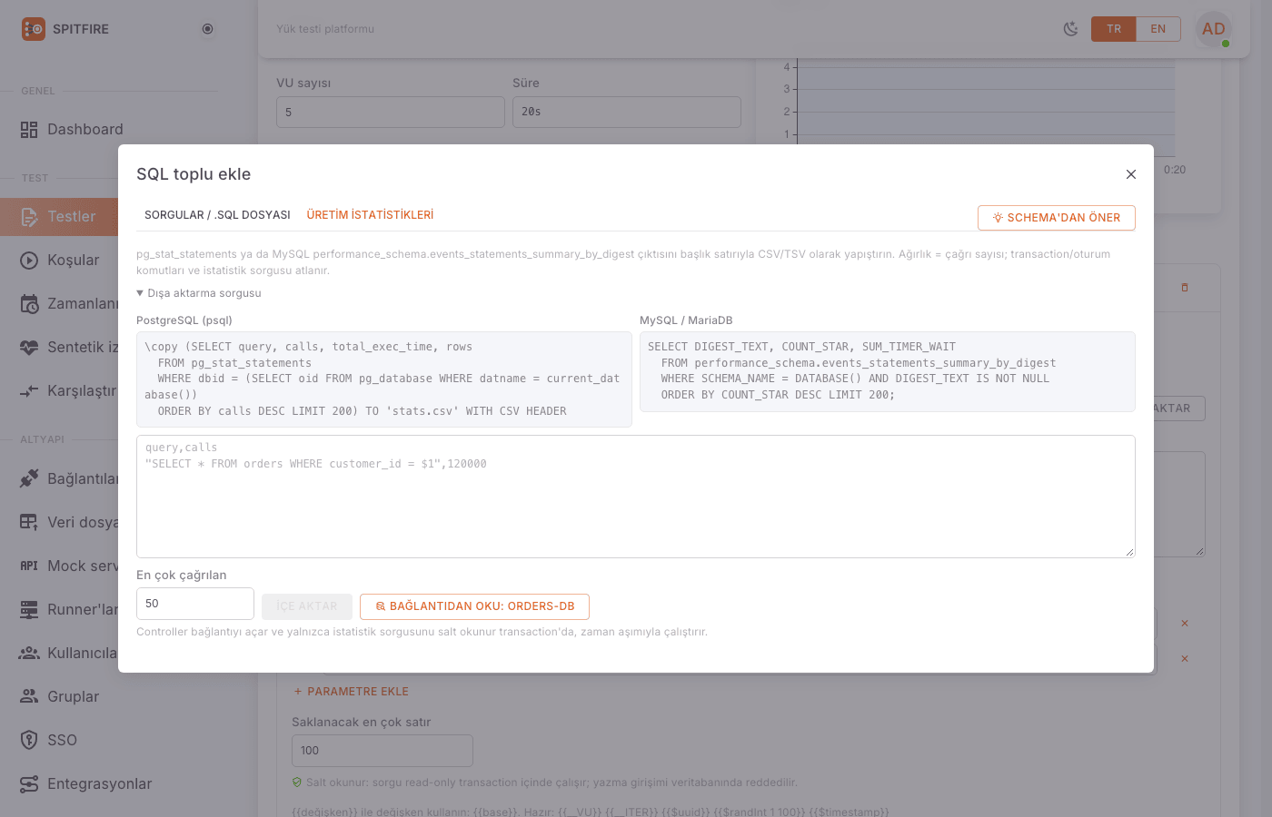Click the sidebar pin radio icon

tap(207, 29)
